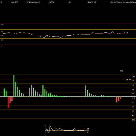The height and width of the screenshot is (136, 136).
Task: Click the "MR" panel title
Action: [x=121, y=71]
